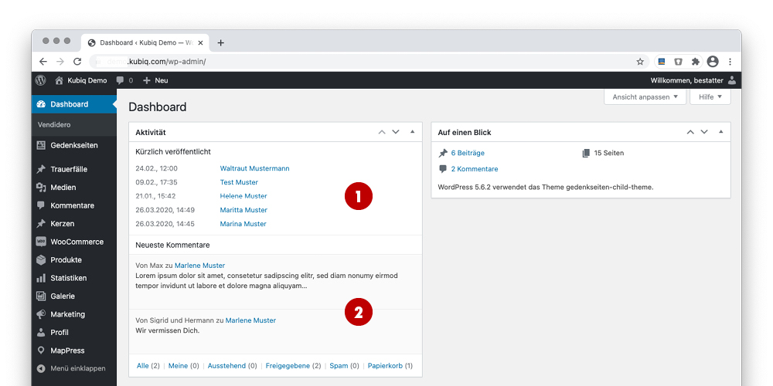The width and height of the screenshot is (773, 386).
Task: Click the browser back arrow
Action: pyautogui.click(x=43, y=62)
